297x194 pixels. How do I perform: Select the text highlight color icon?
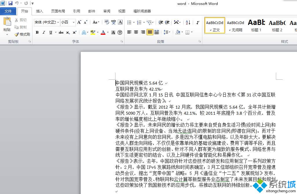pyautogui.click(x=93, y=32)
